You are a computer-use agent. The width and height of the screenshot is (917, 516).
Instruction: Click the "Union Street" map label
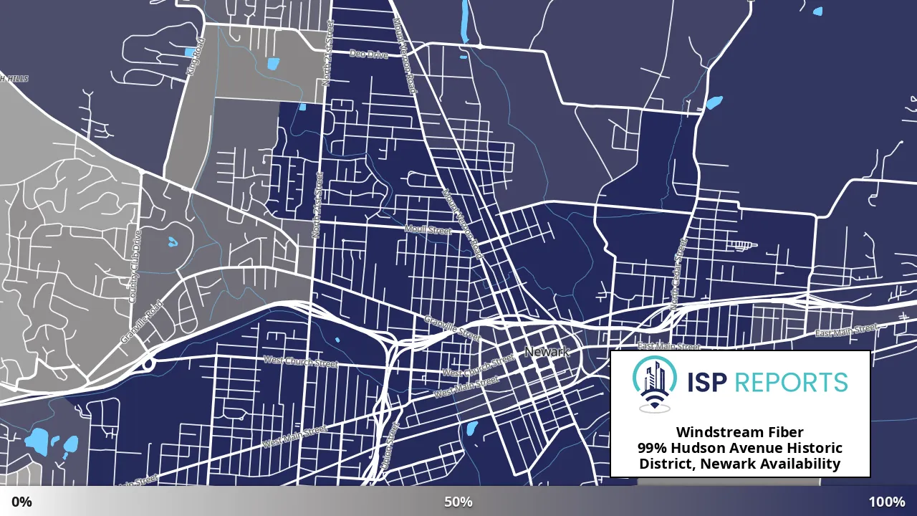390,446
